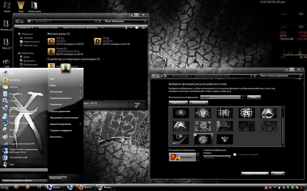Open Internet Explorer from the taskbar quick launch
This screenshot has width=307, height=191.
click(x=28, y=187)
